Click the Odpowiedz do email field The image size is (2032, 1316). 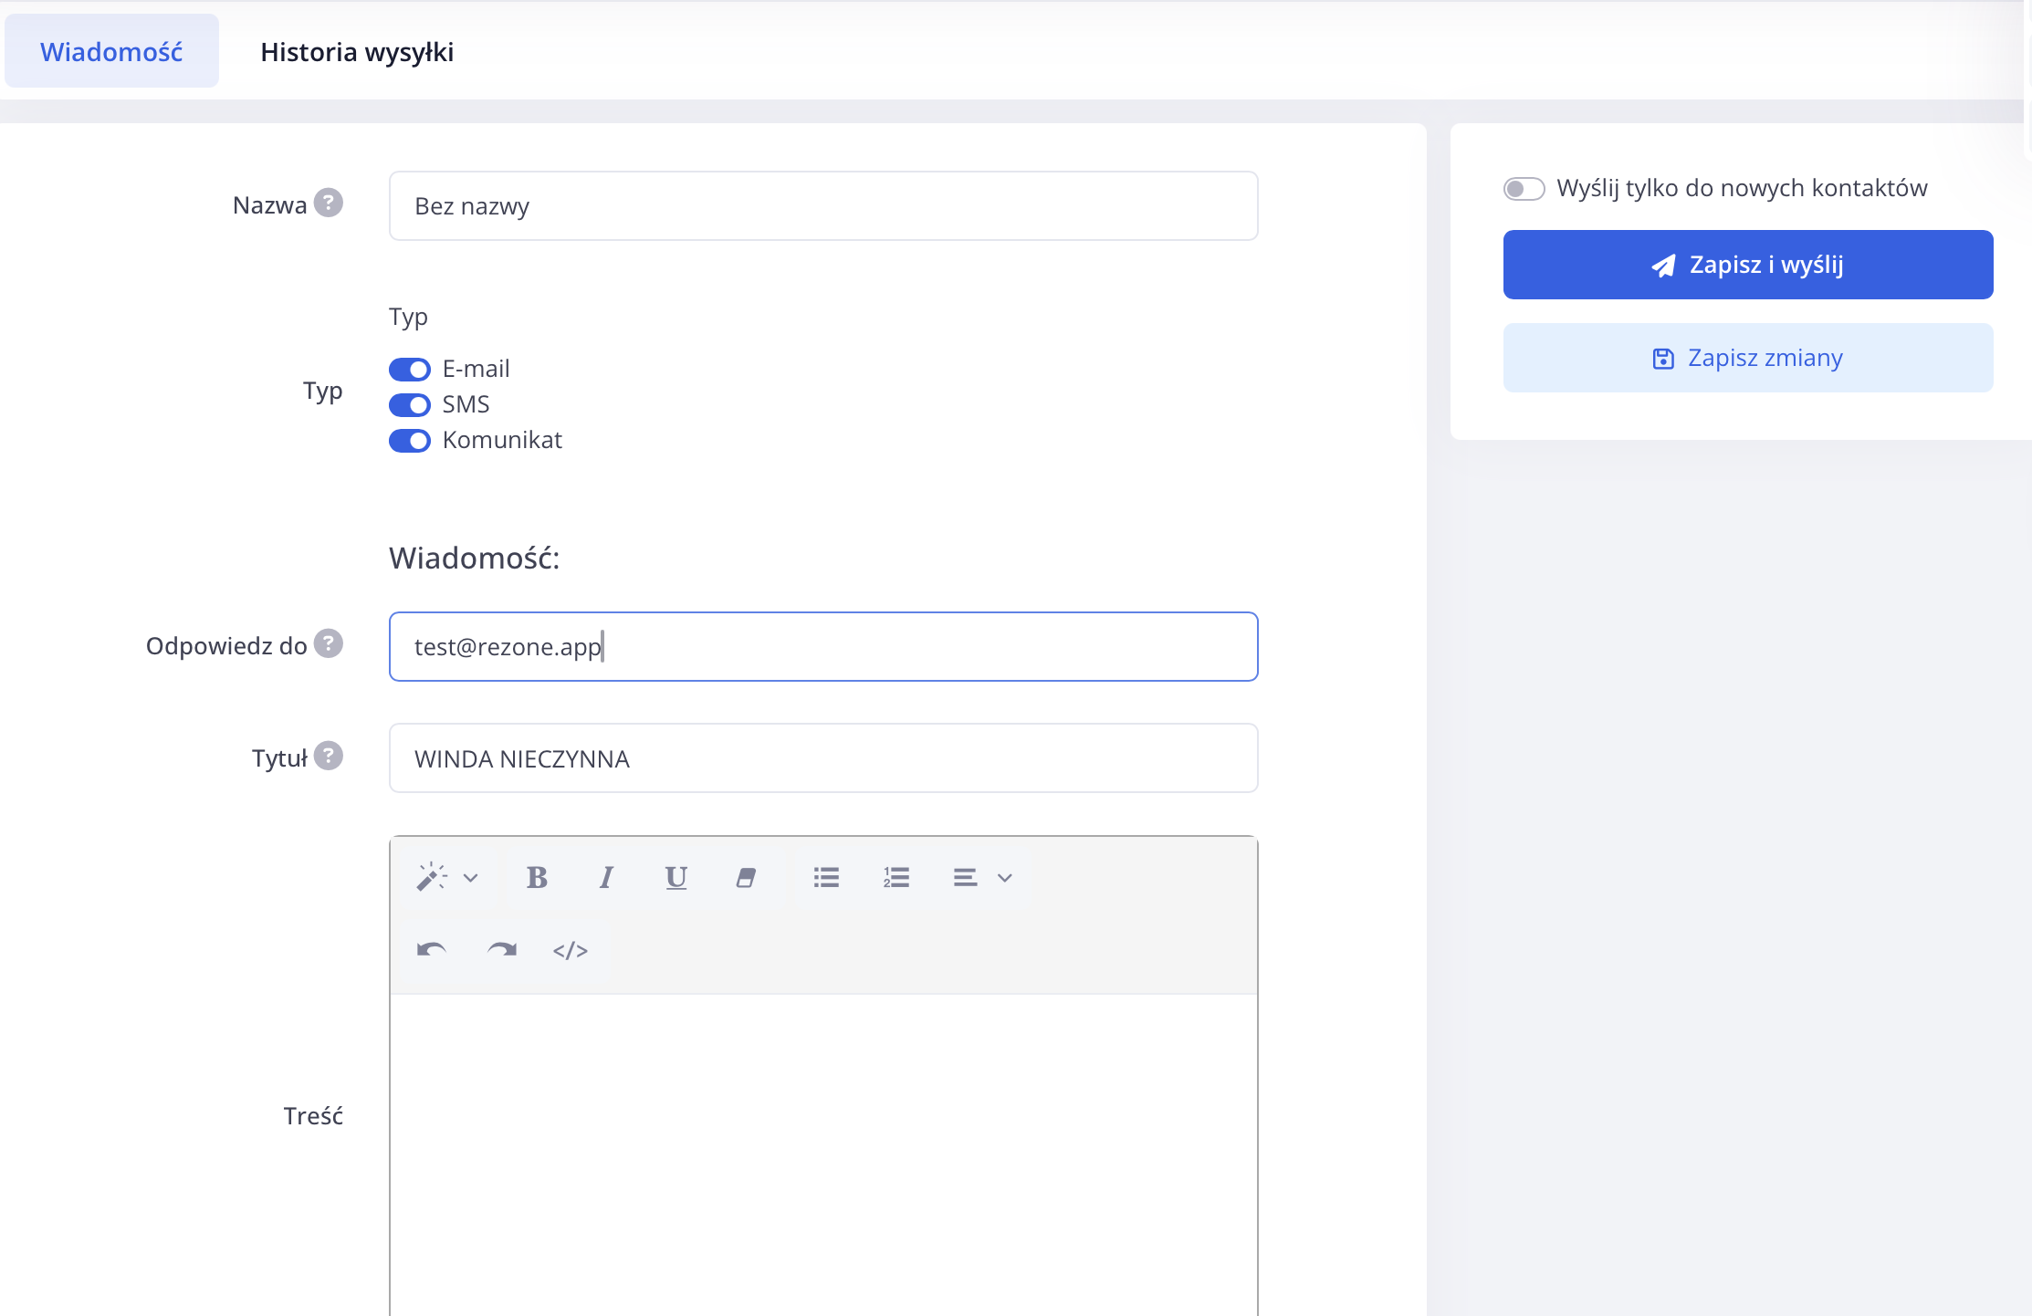[823, 647]
